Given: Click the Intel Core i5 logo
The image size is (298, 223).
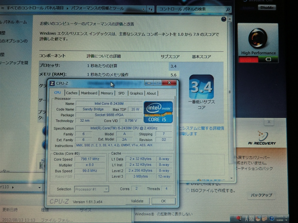Looking at the screenshot, I should click(158, 112).
